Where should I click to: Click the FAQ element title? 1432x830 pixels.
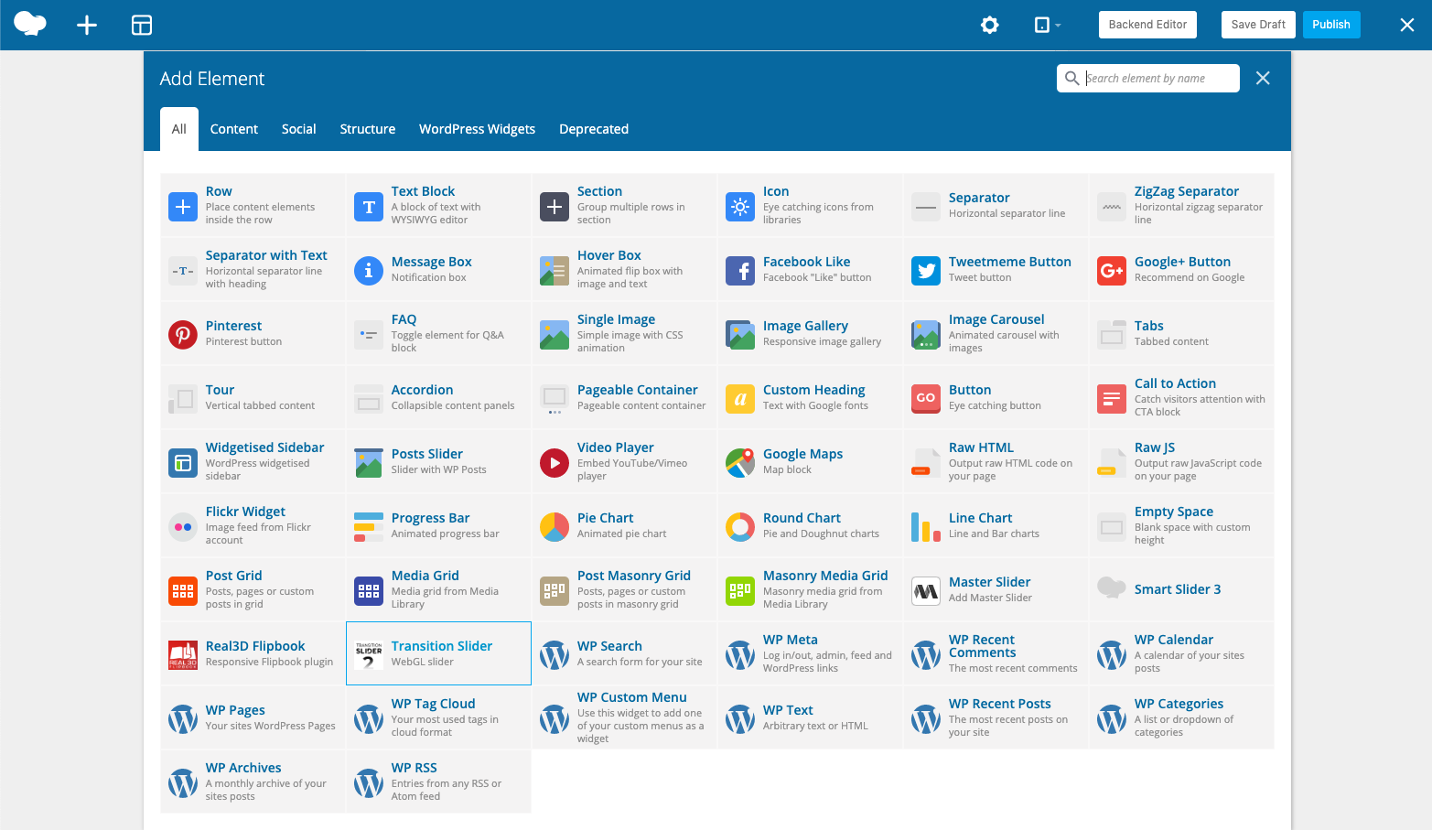coord(404,319)
